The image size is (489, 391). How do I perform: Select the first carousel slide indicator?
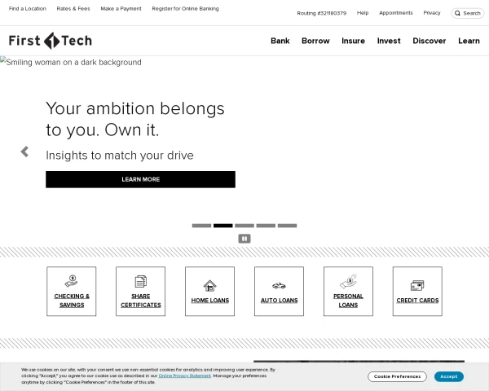(202, 226)
